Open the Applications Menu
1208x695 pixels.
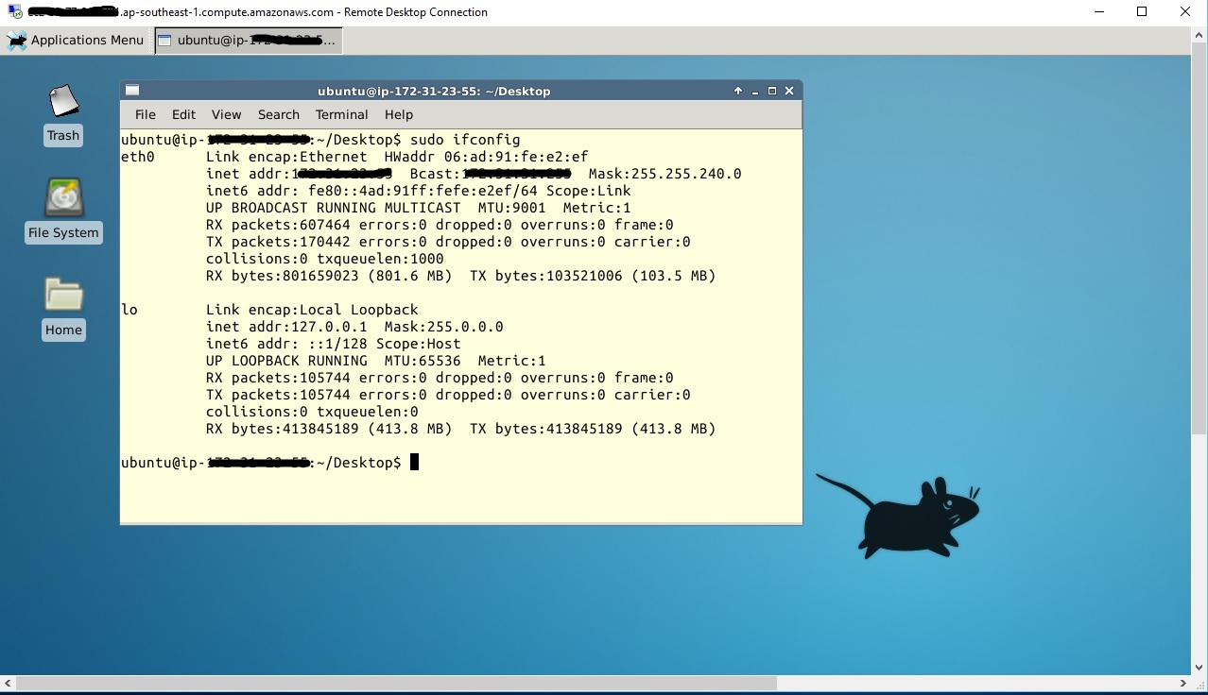[76, 40]
